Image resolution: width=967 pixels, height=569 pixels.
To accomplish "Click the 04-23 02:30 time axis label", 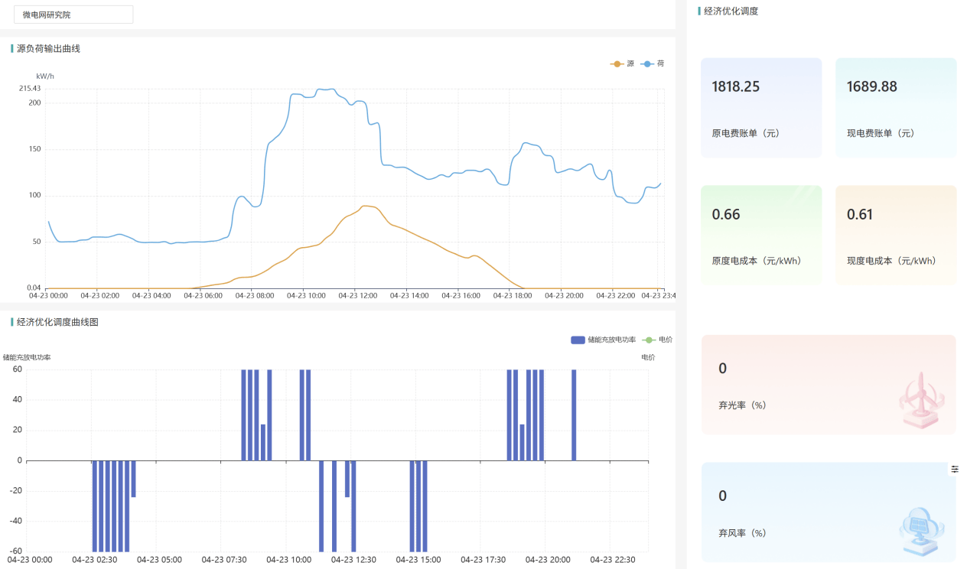I will point(95,560).
